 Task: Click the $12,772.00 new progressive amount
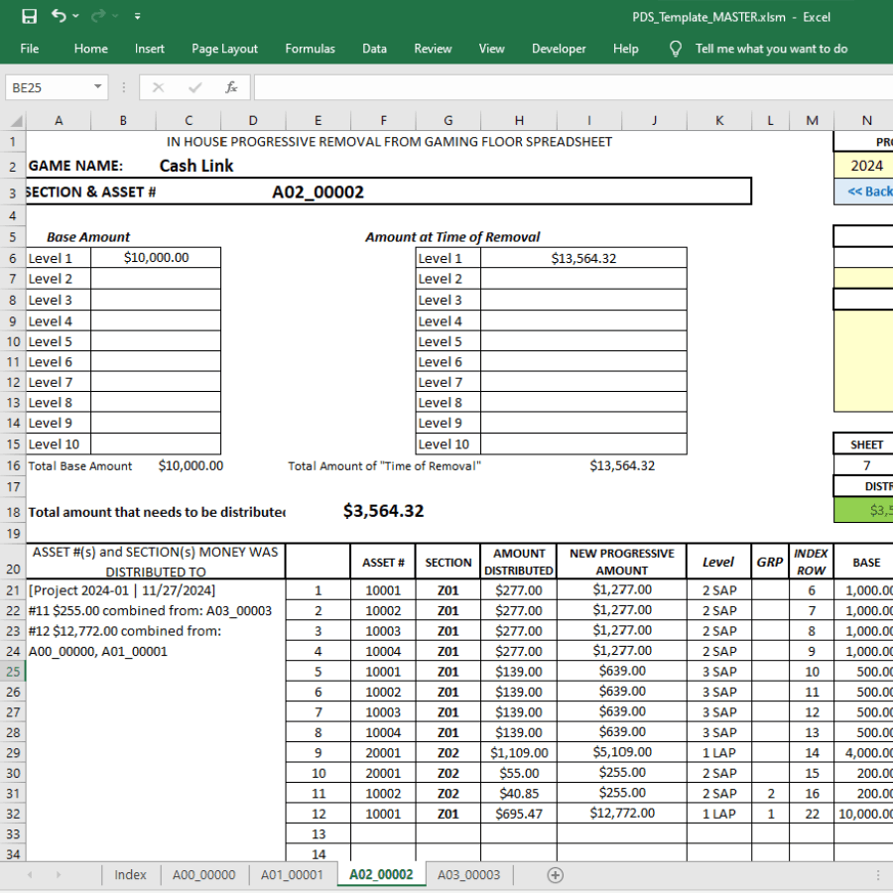(x=622, y=814)
